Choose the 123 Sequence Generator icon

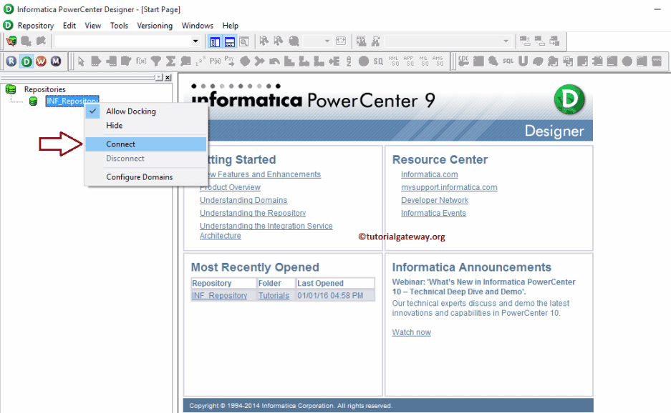click(201, 61)
